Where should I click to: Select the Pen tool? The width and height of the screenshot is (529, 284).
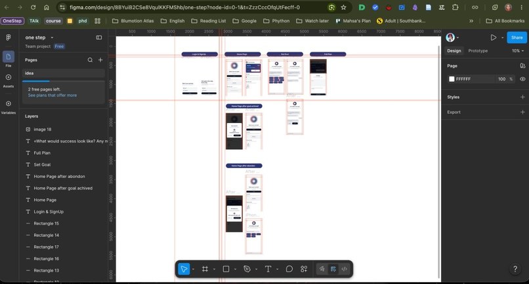(x=247, y=269)
